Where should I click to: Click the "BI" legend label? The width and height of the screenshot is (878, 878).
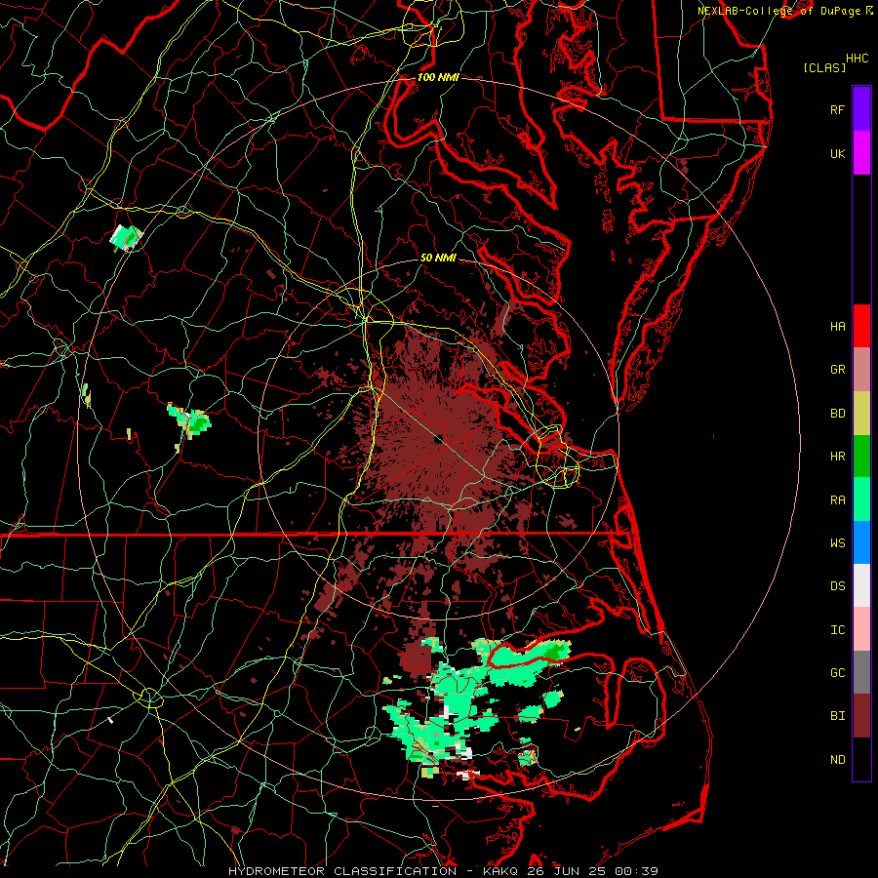coord(837,716)
